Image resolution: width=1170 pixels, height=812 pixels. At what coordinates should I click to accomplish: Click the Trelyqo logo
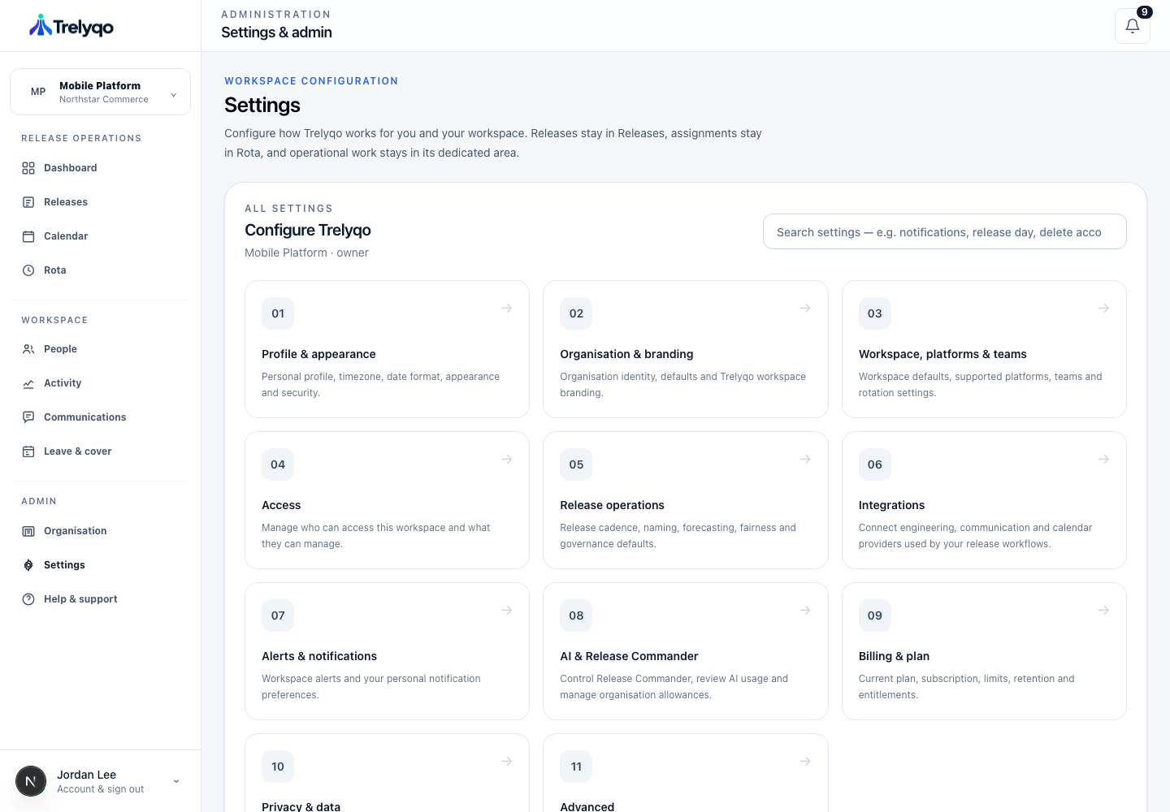(71, 26)
